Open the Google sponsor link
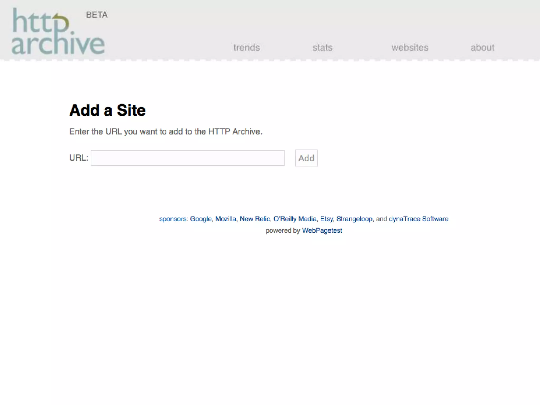The width and height of the screenshot is (540, 405). coord(201,219)
